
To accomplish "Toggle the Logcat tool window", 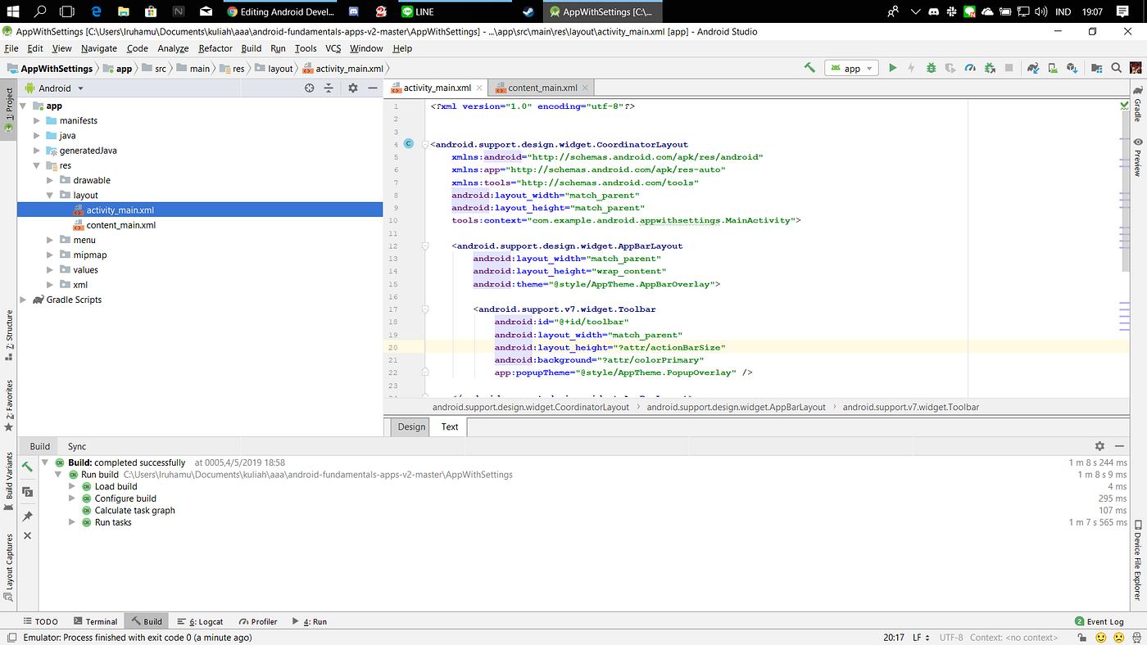I will 201,621.
